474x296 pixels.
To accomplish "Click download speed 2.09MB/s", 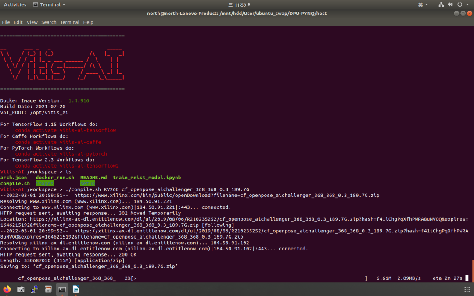I will pos(409,278).
